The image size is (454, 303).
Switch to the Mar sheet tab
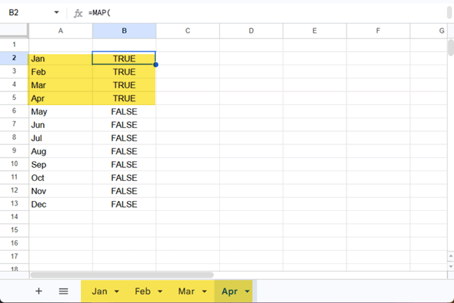(x=186, y=291)
